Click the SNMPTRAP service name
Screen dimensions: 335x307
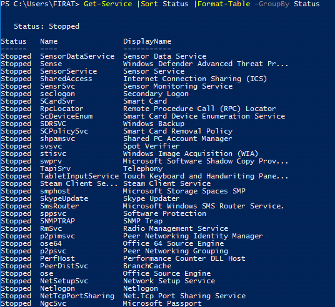click(x=57, y=221)
